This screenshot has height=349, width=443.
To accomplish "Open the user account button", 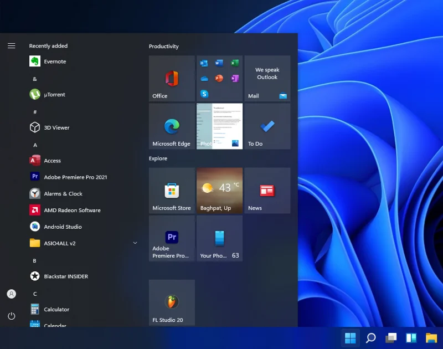I will 11,294.
